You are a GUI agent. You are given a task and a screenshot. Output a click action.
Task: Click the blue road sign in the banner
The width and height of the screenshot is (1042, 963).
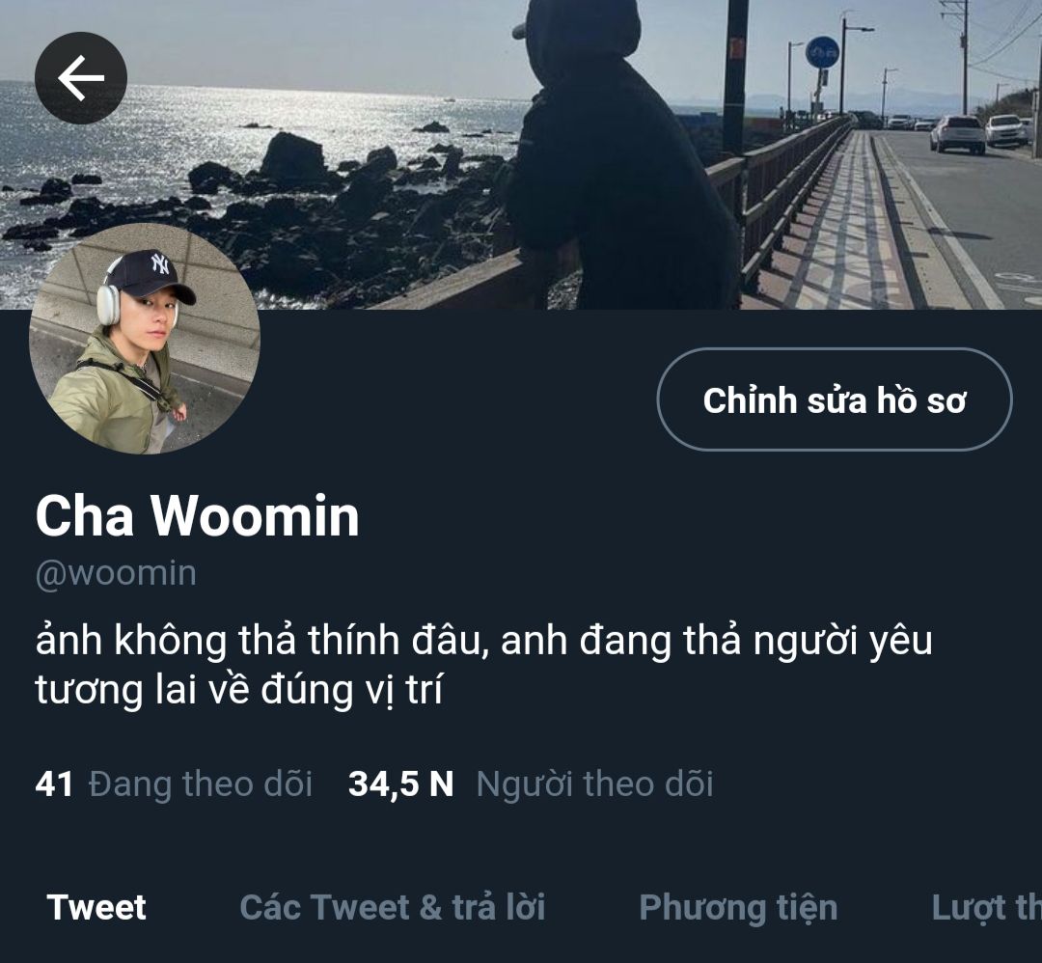(823, 52)
